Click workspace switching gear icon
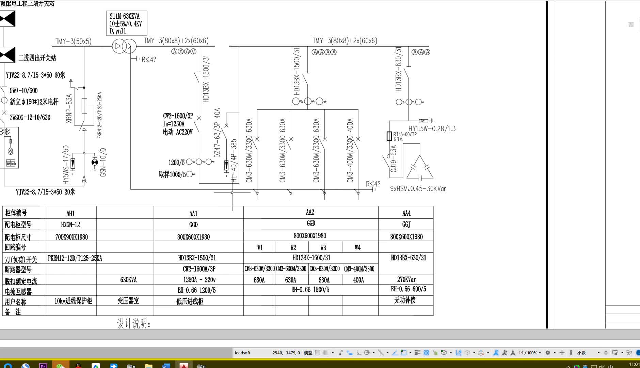 pyautogui.click(x=548, y=353)
